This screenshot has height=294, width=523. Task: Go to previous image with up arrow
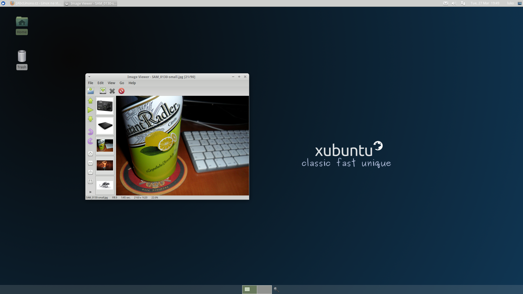click(x=90, y=101)
